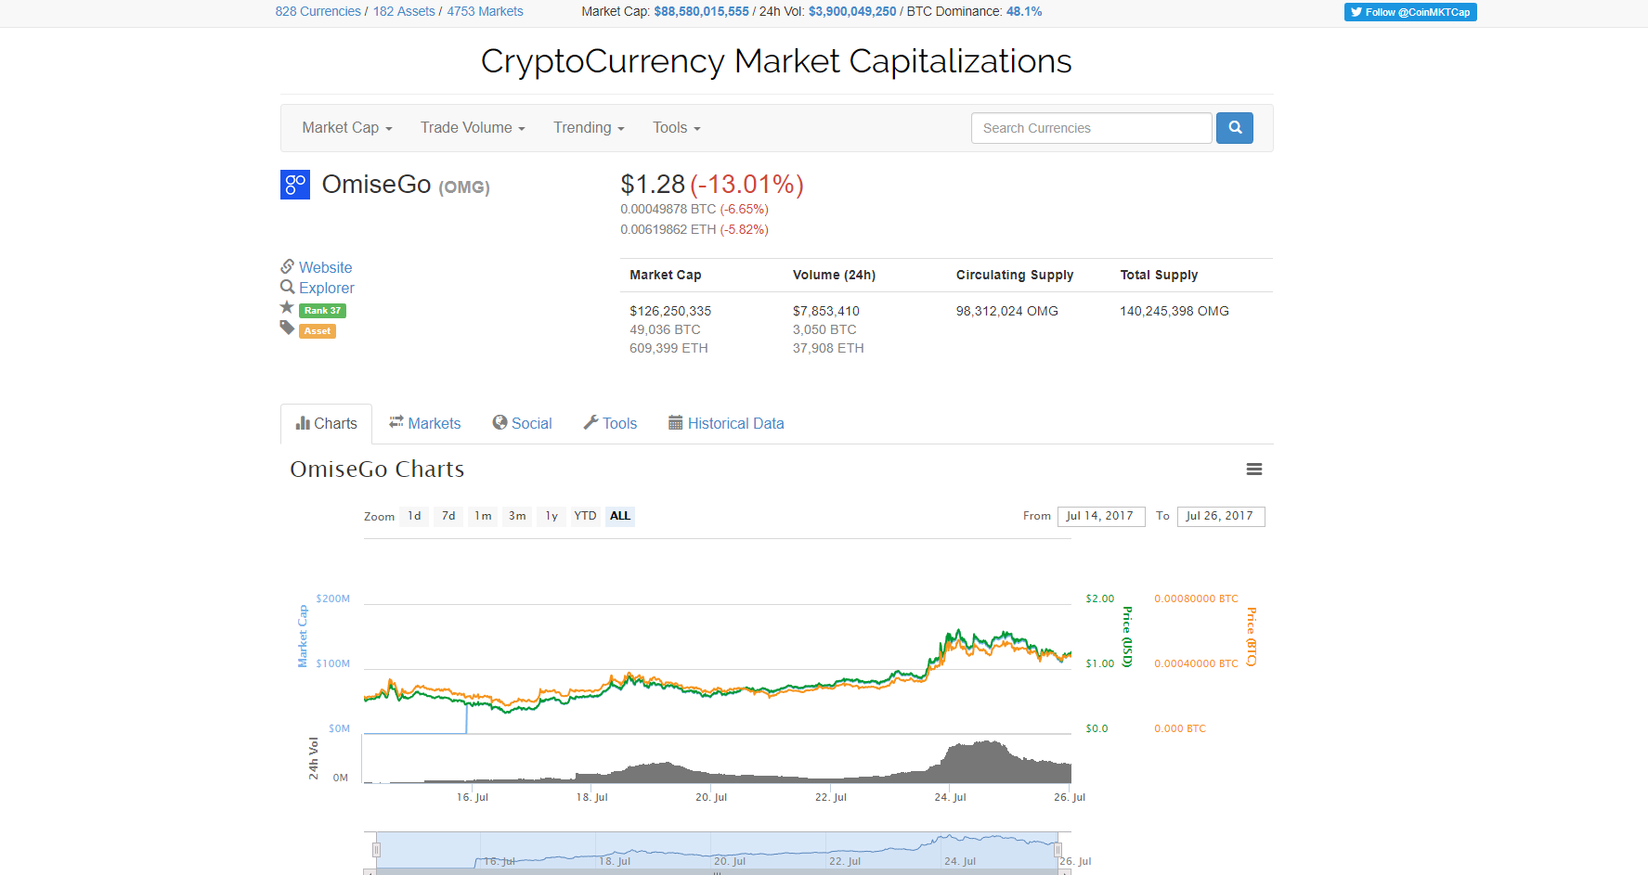Select the Charts tab
Screen dimensions: 1648x875
(x=326, y=423)
